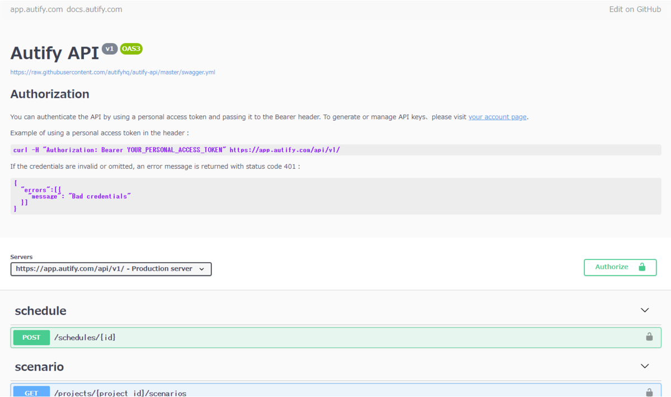
Task: Click the curl Authorization example code block
Action: pyautogui.click(x=335, y=150)
